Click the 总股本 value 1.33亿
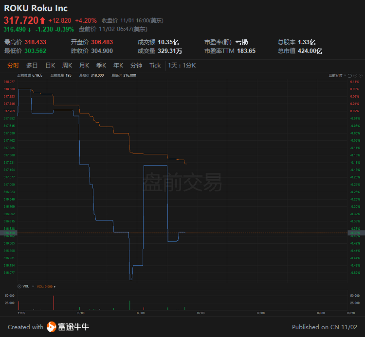The height and width of the screenshot is (337, 365). [307, 42]
